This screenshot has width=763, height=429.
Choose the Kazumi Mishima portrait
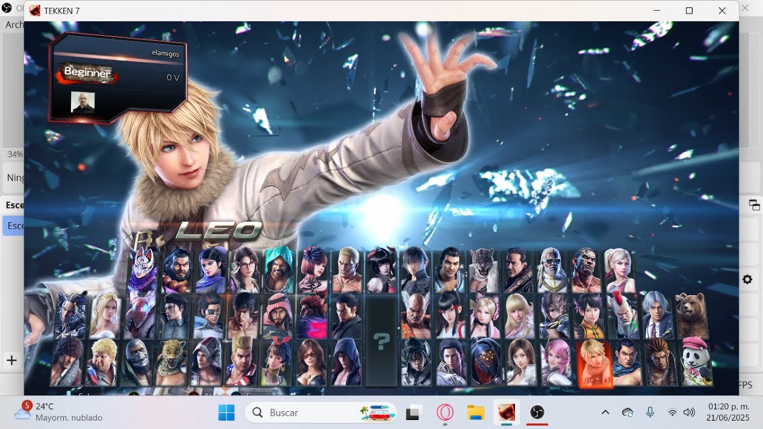pos(451,316)
